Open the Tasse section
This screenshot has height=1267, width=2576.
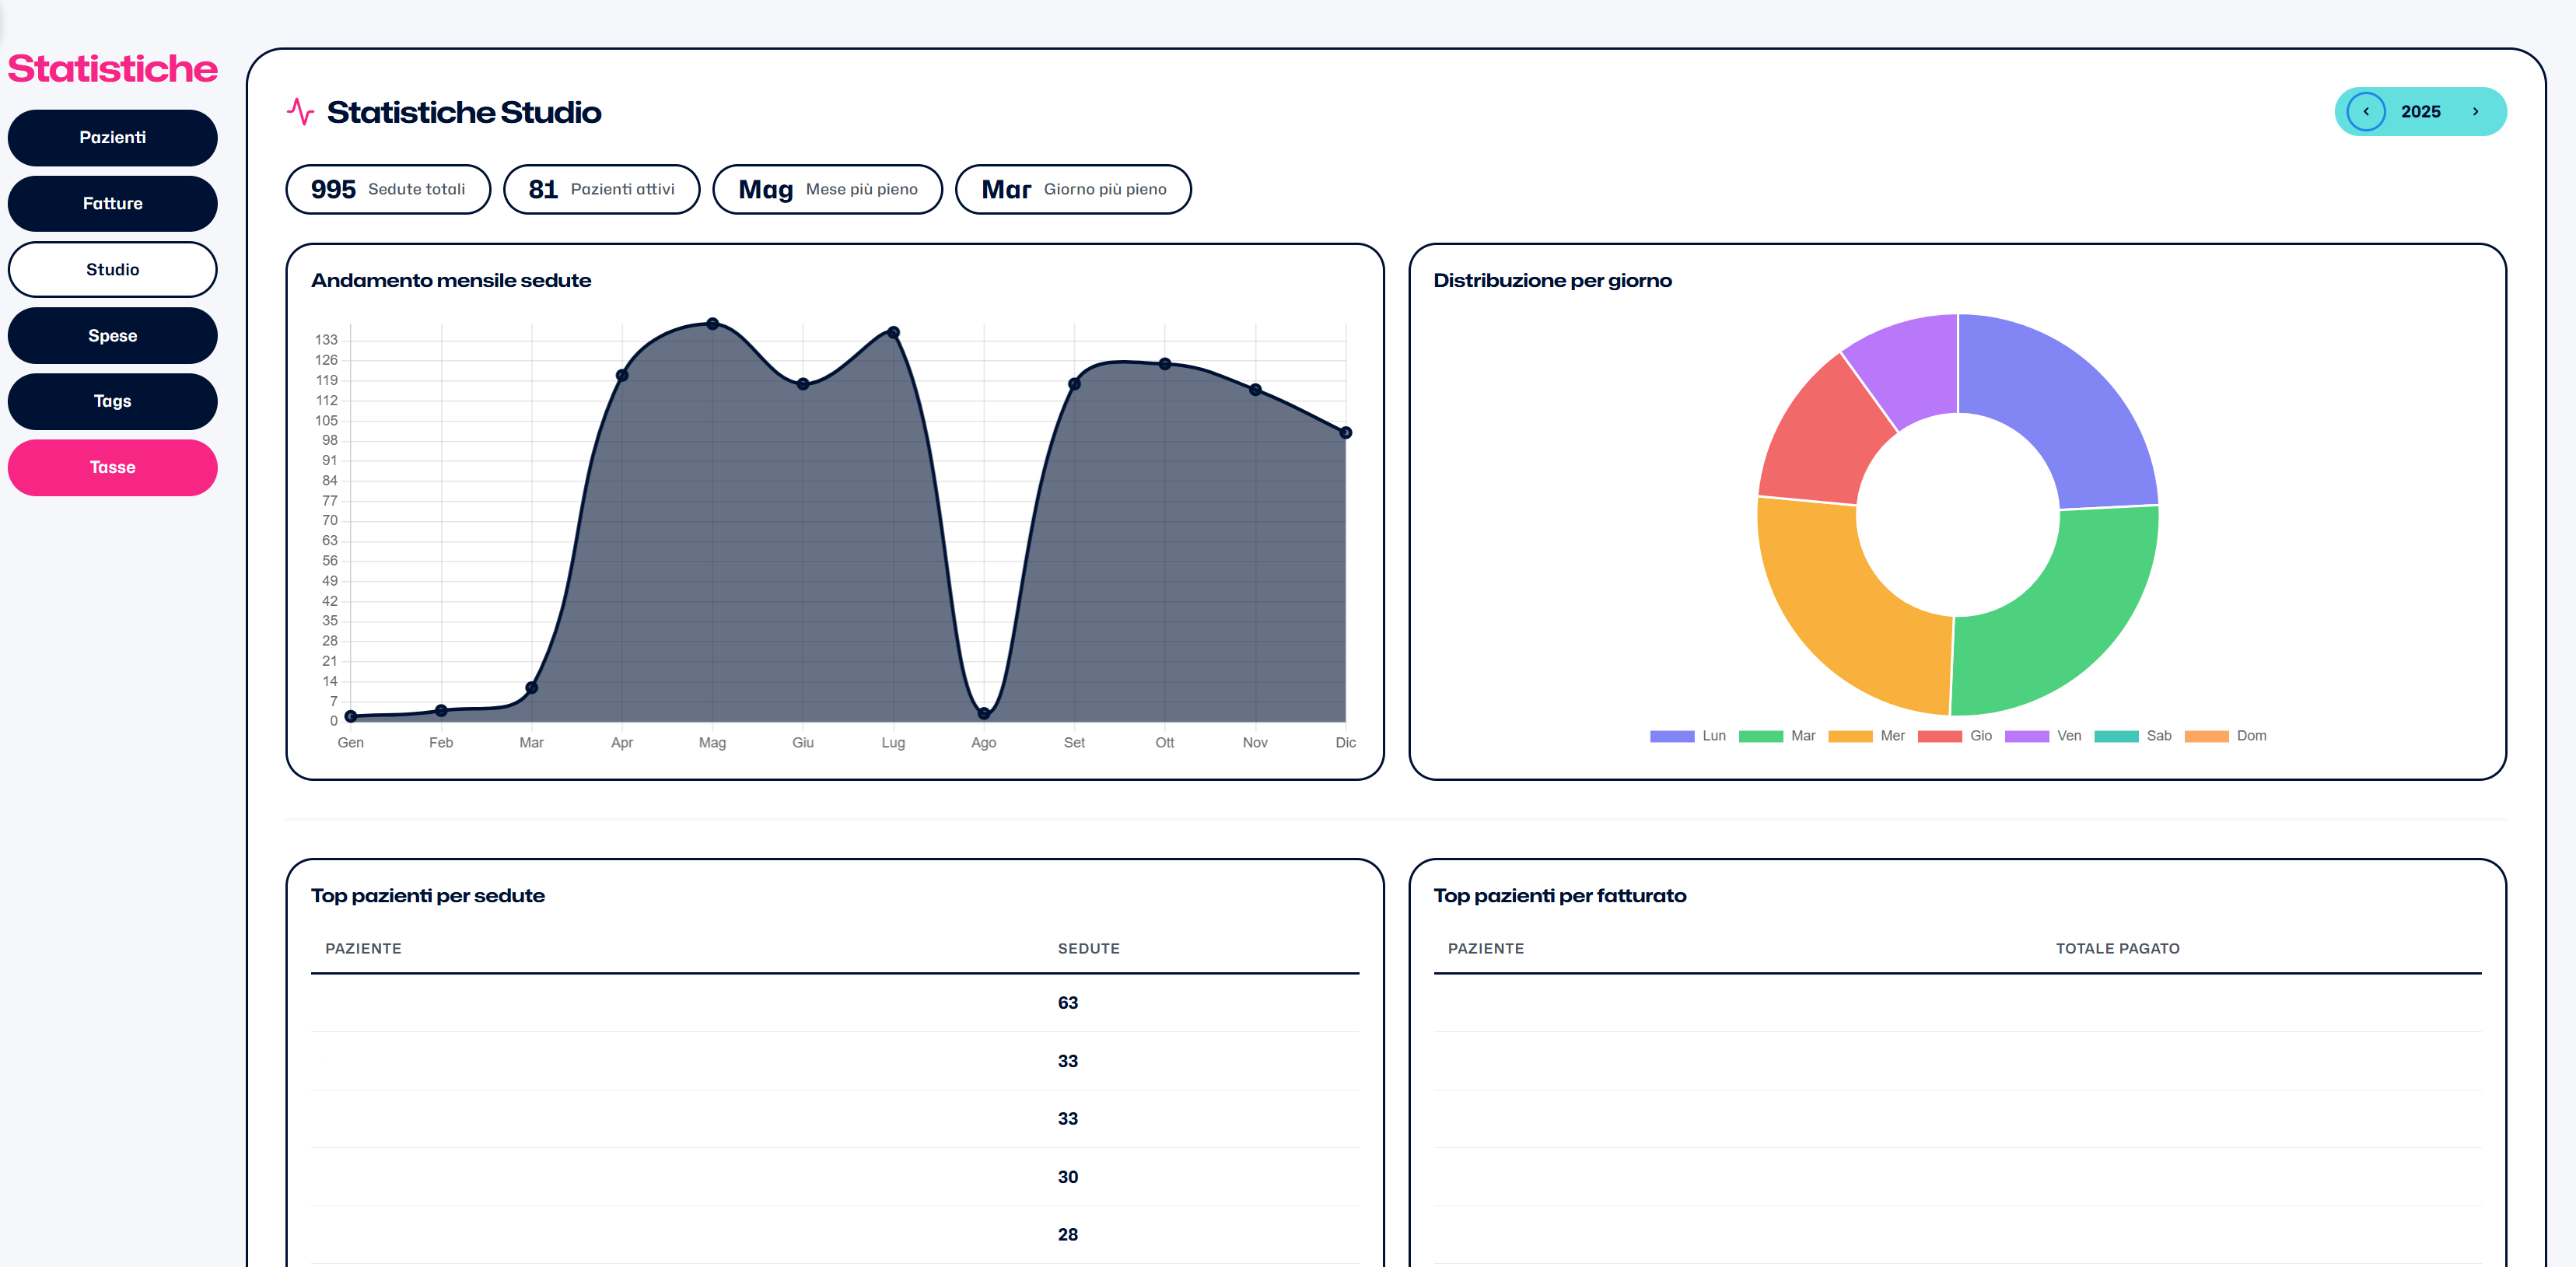pyautogui.click(x=113, y=467)
